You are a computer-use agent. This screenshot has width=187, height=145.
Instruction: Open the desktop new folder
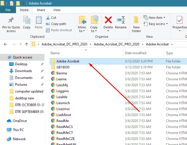click(x=25, y=98)
